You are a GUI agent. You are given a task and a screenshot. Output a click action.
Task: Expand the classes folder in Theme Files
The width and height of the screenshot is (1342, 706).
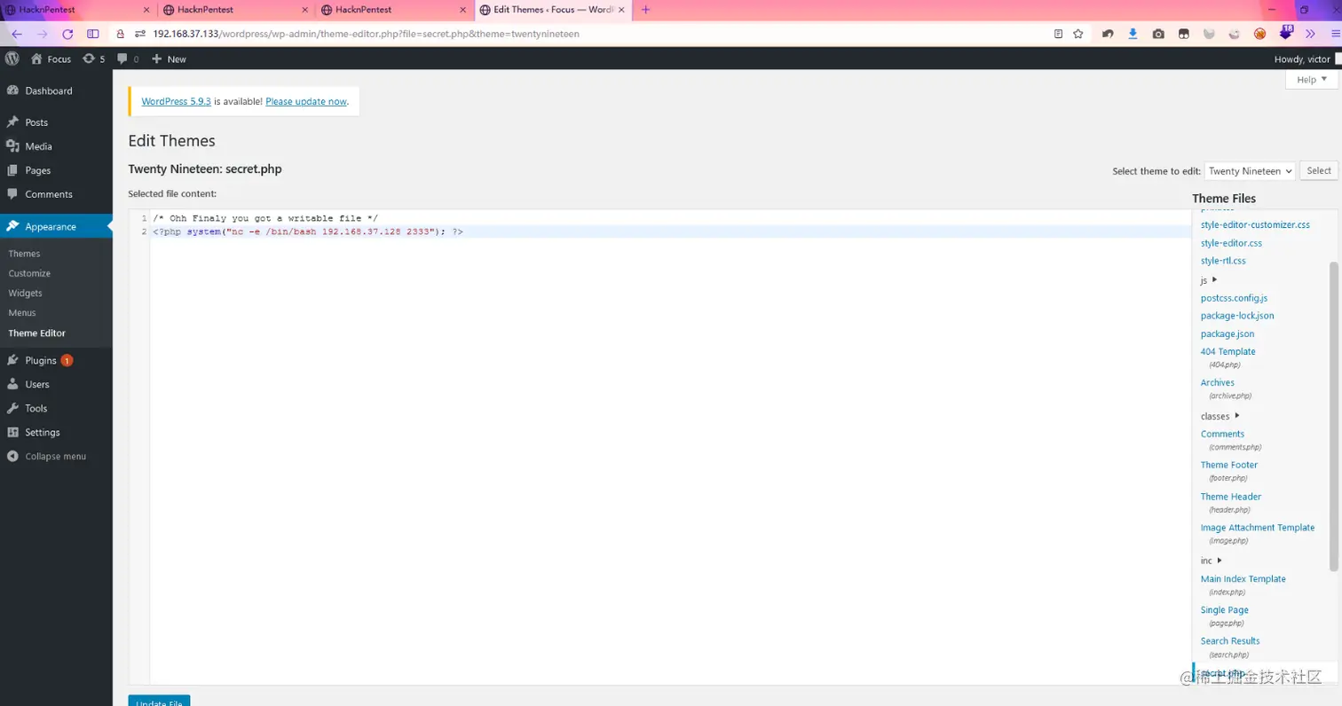tap(1220, 416)
